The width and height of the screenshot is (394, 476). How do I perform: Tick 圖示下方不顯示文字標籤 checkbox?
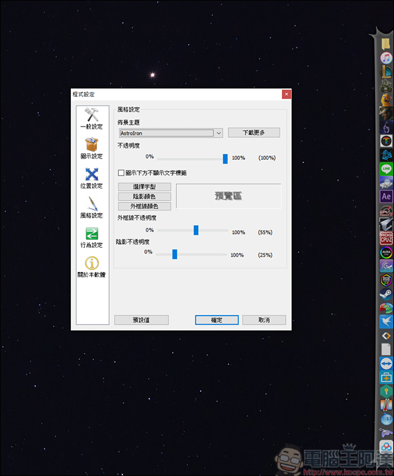[121, 173]
